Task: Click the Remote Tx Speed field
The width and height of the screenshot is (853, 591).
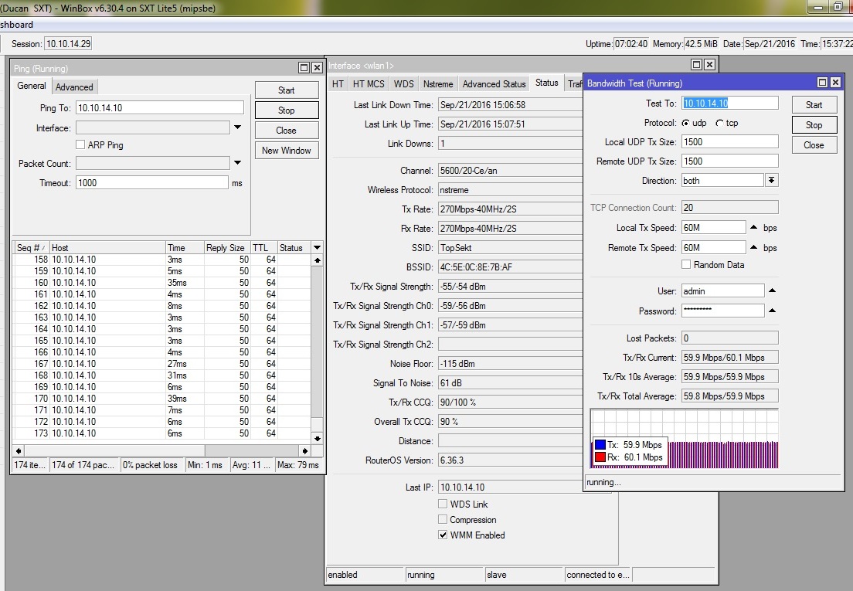Action: [713, 247]
